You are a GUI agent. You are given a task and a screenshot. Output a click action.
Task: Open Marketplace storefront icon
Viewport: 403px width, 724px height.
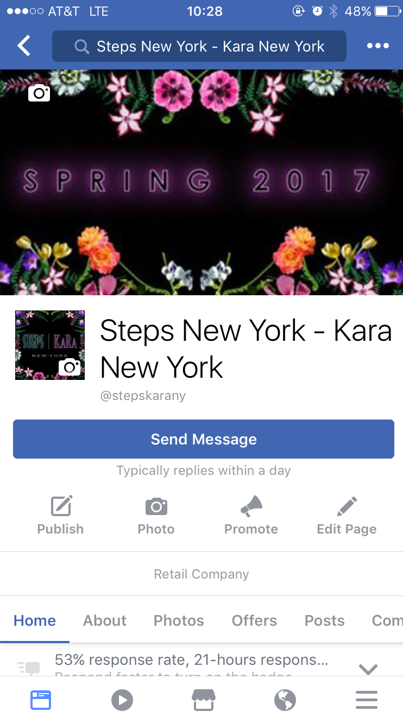click(204, 700)
